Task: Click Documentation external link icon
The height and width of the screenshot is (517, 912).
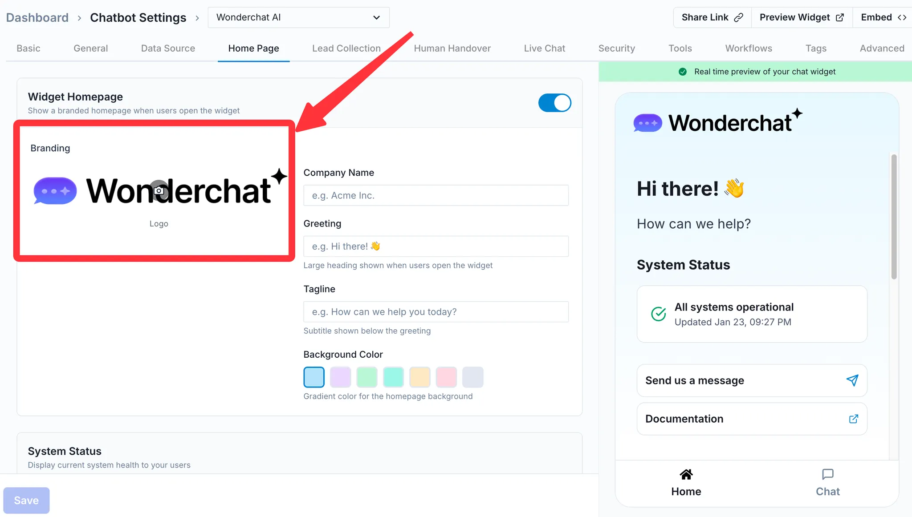Action: coord(854,419)
